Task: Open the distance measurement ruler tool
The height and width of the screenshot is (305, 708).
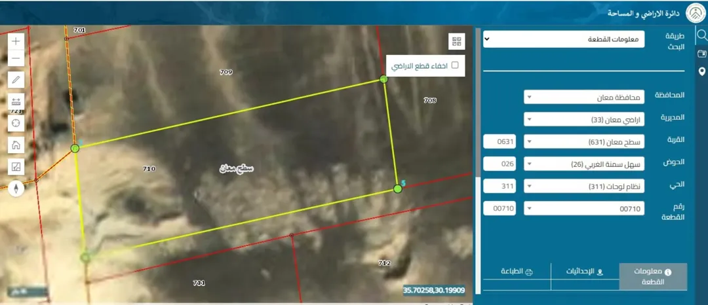Action: coord(16,101)
